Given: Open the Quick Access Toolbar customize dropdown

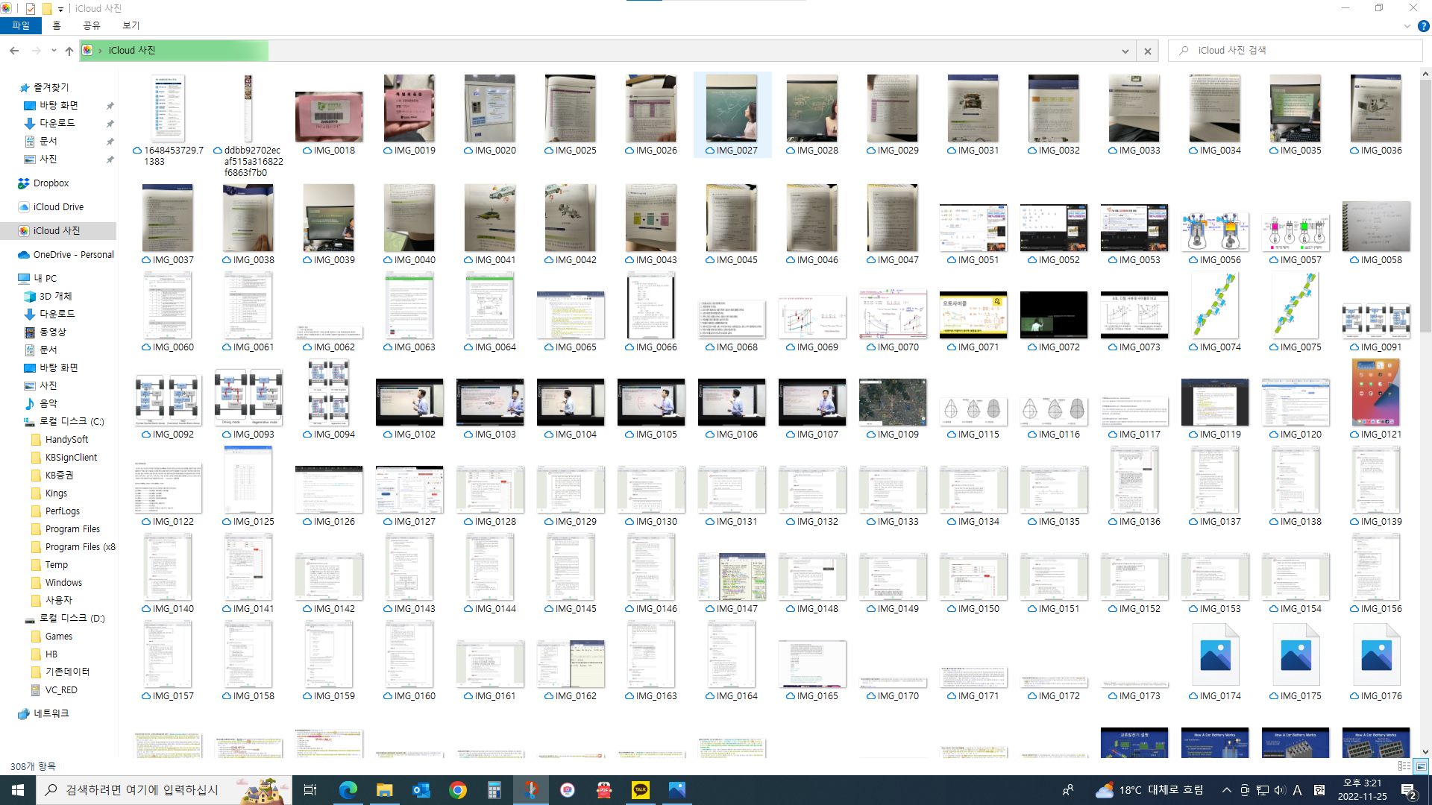Looking at the screenshot, I should tap(60, 9).
